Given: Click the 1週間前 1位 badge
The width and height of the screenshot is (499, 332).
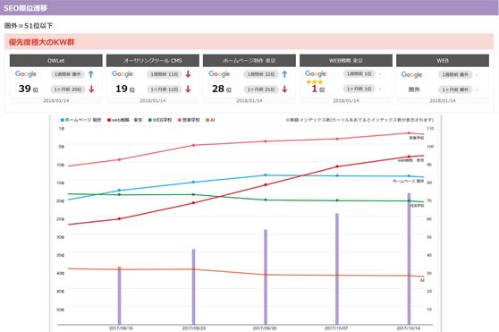Looking at the screenshot, I should (359, 74).
